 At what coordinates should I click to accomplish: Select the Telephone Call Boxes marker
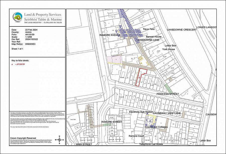click(x=151, y=145)
